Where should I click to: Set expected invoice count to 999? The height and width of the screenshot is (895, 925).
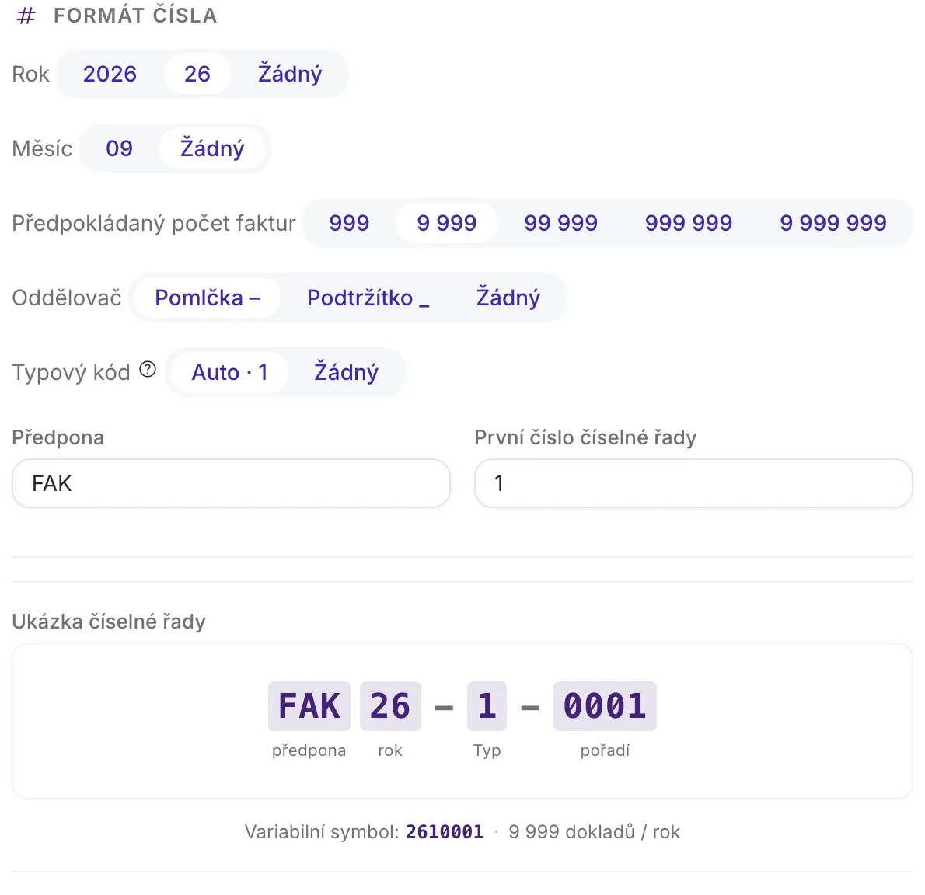click(349, 223)
